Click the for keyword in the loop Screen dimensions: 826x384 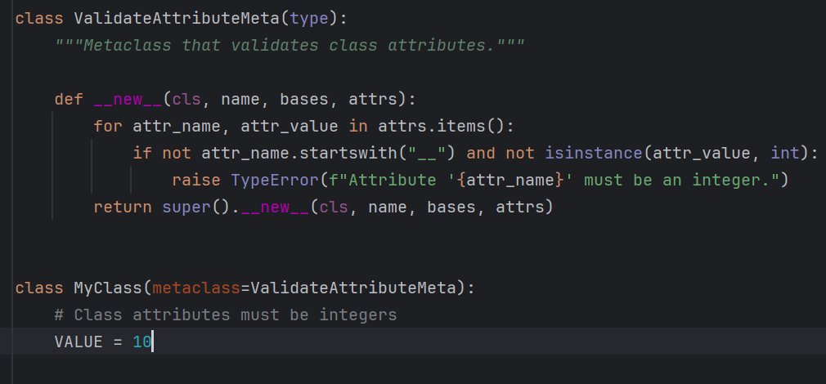coord(108,127)
